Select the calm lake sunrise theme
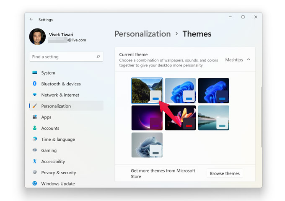285x201 pixels. point(214,118)
